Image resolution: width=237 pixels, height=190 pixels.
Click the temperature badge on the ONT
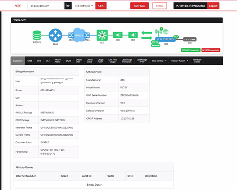pyautogui.click(x=176, y=37)
